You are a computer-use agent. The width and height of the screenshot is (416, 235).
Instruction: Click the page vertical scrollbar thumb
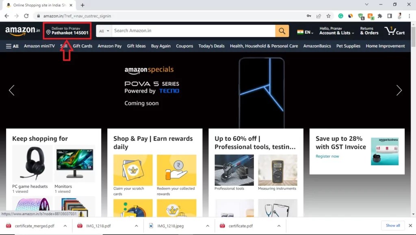(x=413, y=36)
